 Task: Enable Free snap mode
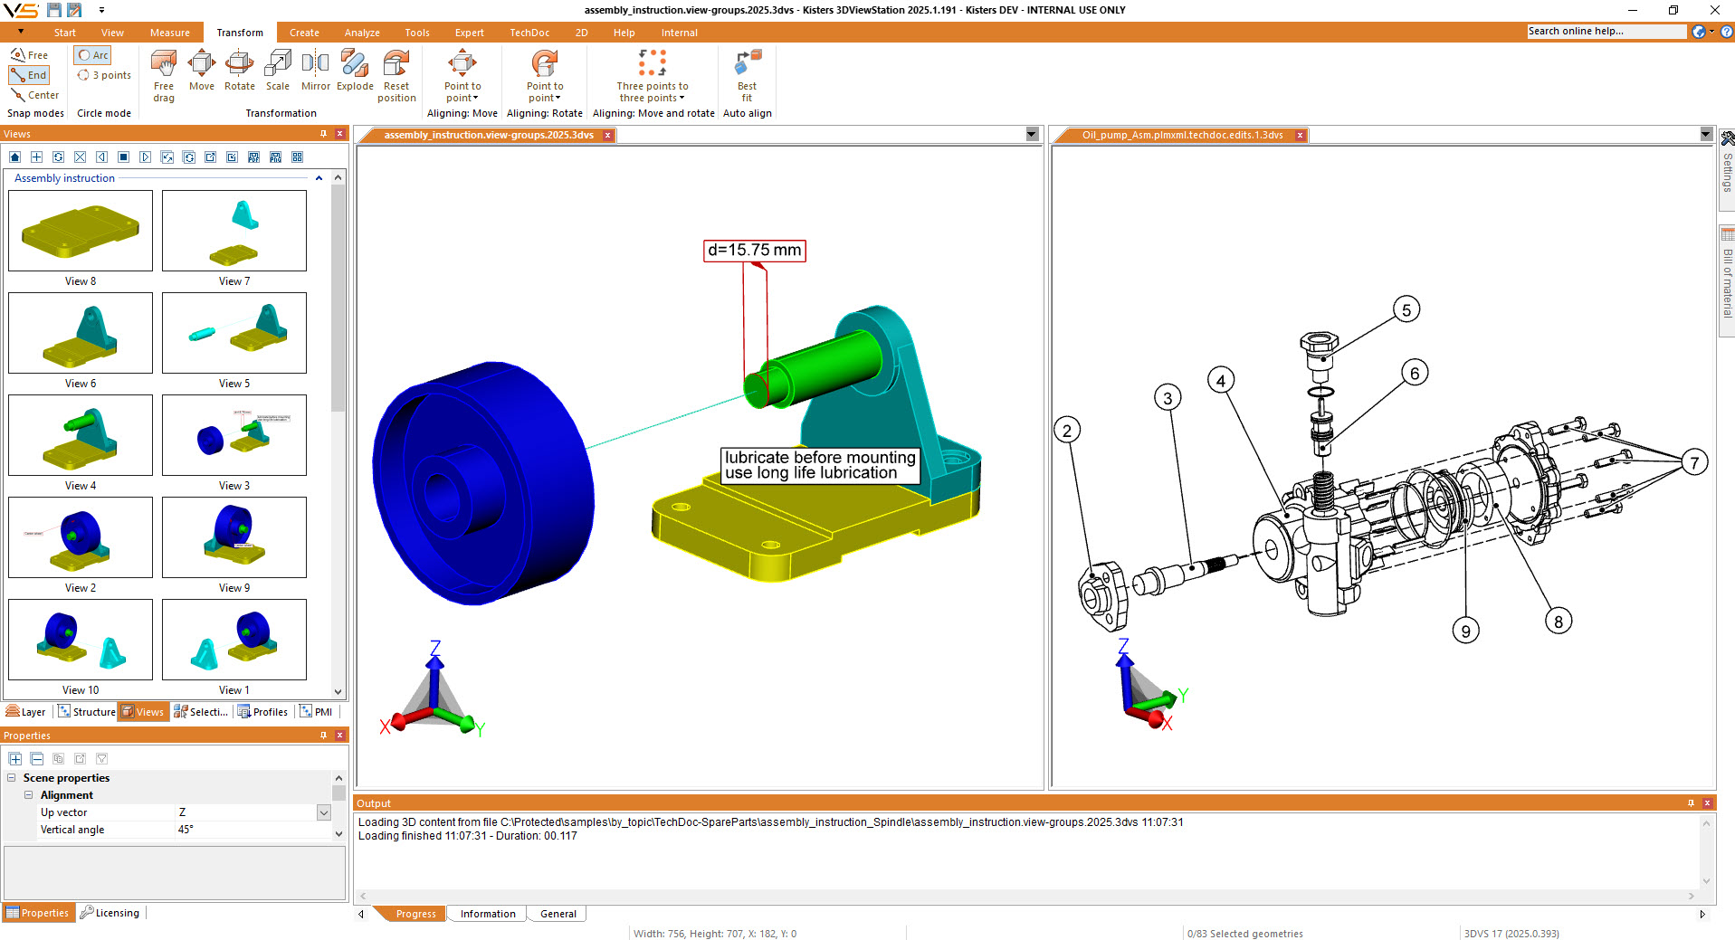[27, 54]
